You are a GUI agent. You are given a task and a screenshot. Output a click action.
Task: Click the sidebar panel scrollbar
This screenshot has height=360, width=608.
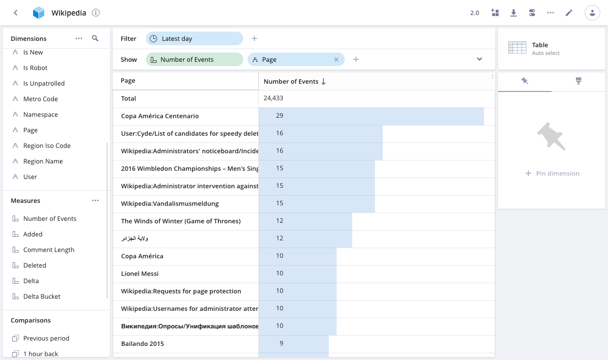click(x=107, y=220)
